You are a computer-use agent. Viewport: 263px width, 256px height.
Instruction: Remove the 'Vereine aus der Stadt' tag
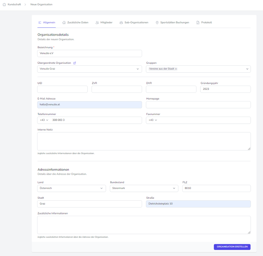pyautogui.click(x=176, y=69)
